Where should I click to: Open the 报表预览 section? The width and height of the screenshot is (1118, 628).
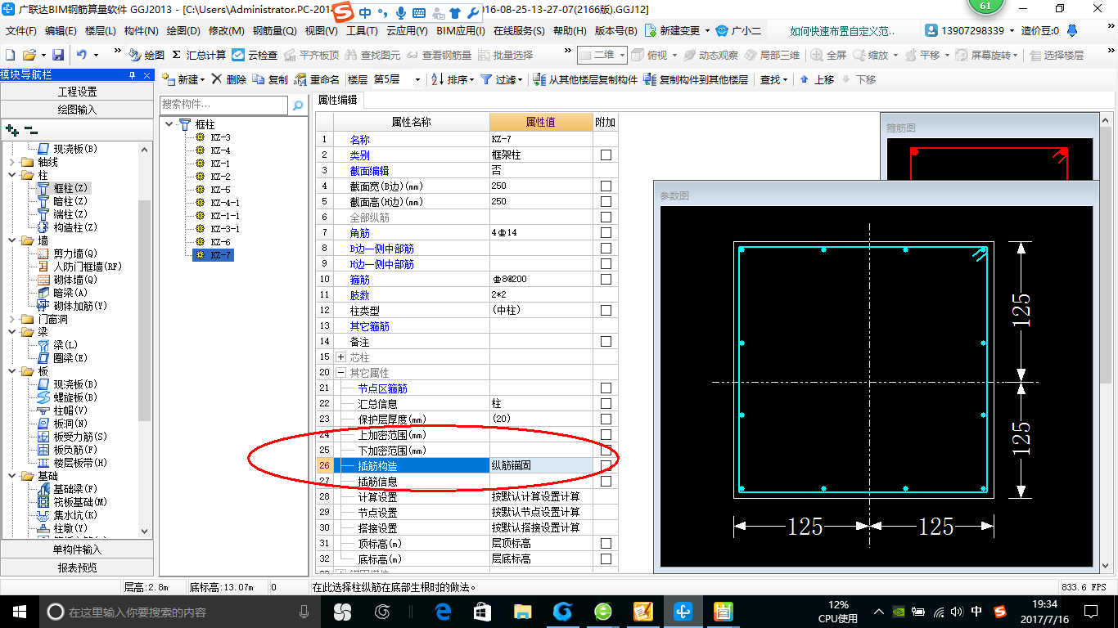click(x=77, y=567)
